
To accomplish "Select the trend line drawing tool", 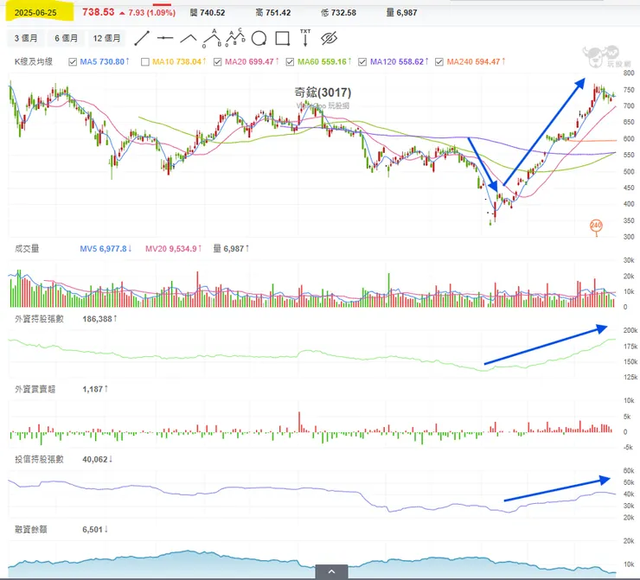I will pos(142,38).
